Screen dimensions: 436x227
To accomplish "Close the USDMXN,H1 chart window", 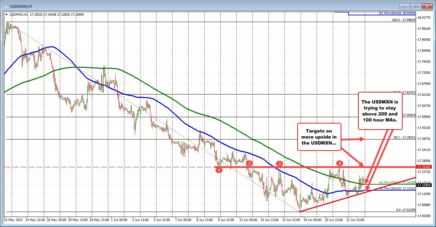I will click(427, 6).
